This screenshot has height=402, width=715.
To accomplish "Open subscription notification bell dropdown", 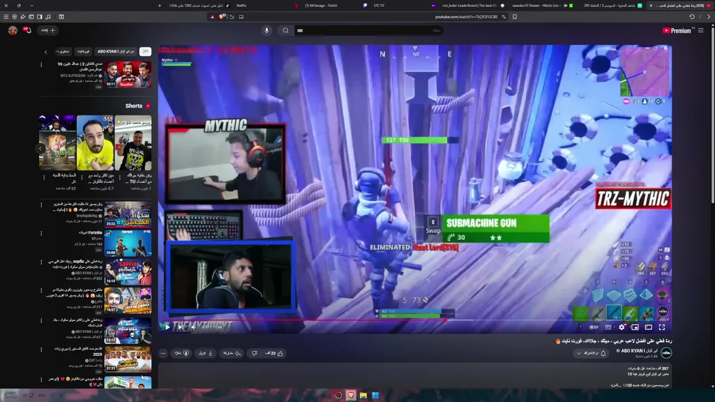I will click(x=591, y=353).
